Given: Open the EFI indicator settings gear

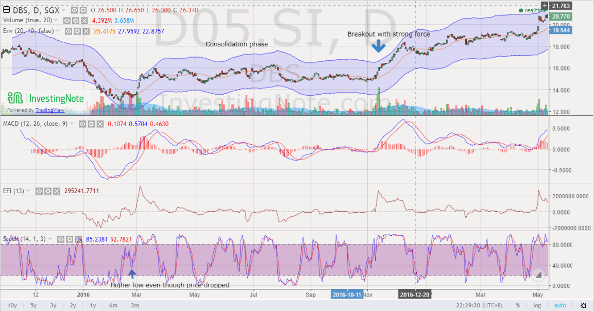Looking at the screenshot, I should click(x=48, y=191).
